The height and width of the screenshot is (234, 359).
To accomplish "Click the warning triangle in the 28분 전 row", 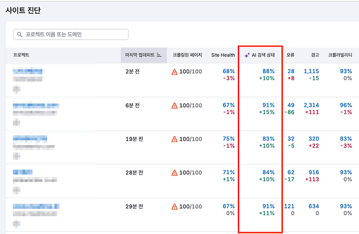I will pyautogui.click(x=175, y=173).
